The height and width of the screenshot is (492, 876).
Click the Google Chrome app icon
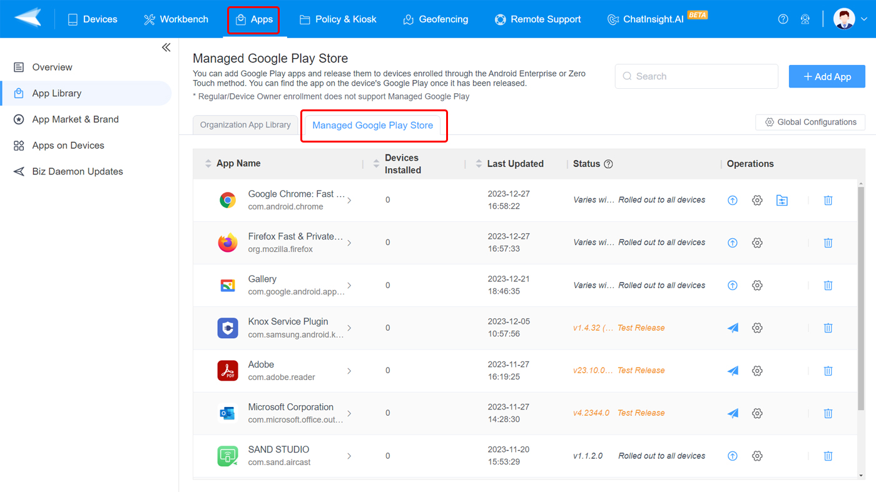228,200
